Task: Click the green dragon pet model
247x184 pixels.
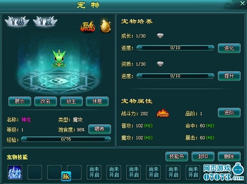Action: (59, 59)
